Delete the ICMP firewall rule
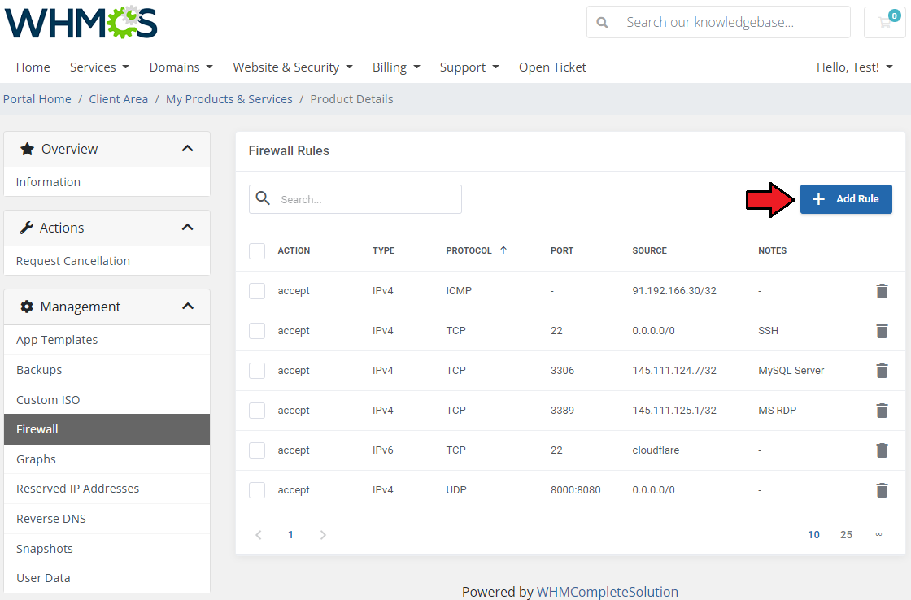Screen dimensions: 911x600 [882, 291]
